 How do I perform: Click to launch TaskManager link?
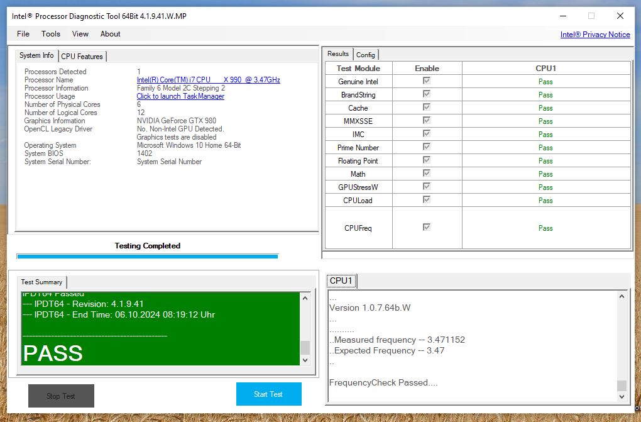[180, 96]
